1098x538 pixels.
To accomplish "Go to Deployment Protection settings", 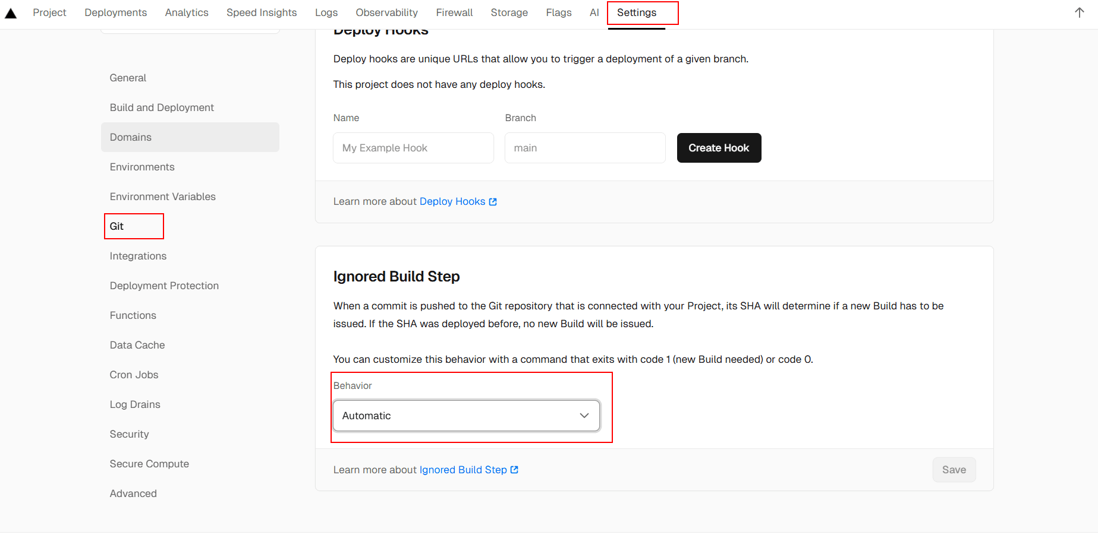I will pyautogui.click(x=164, y=286).
